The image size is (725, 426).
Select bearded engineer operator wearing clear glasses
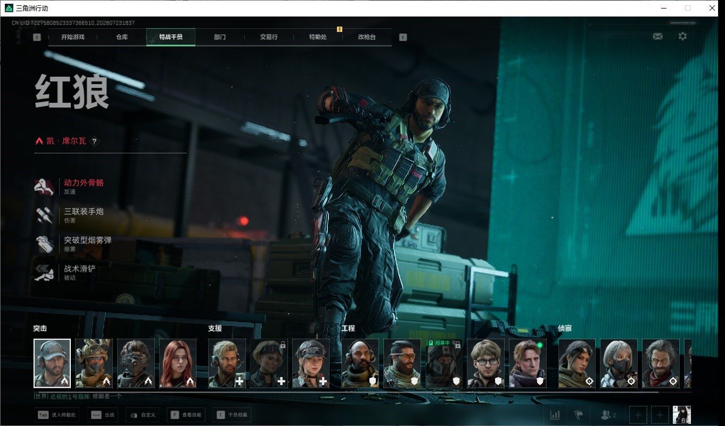click(402, 363)
